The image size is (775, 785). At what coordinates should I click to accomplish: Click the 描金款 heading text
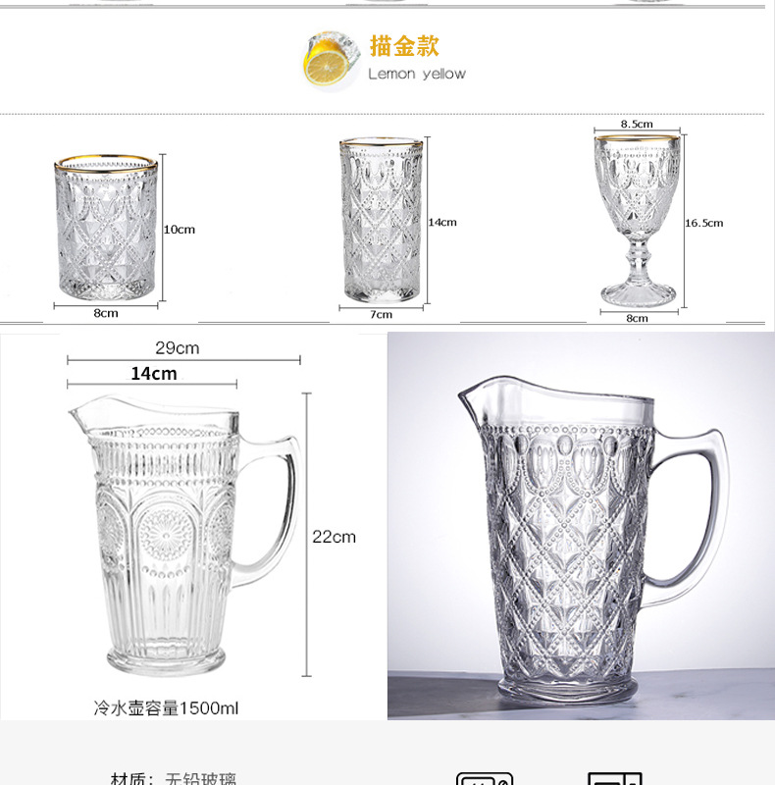click(x=404, y=46)
